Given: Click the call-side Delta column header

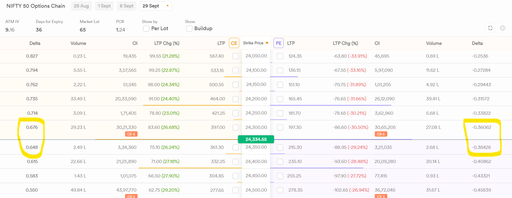Looking at the screenshot, I should [x=35, y=43].
